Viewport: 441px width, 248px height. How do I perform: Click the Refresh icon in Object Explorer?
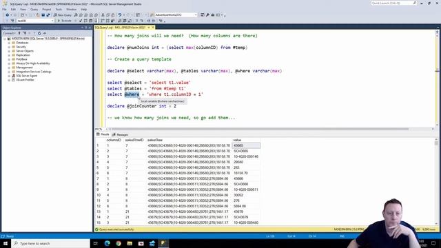(x=39, y=33)
